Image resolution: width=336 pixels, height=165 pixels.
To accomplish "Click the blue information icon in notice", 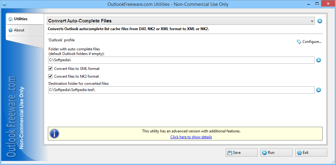I will click(x=54, y=134).
